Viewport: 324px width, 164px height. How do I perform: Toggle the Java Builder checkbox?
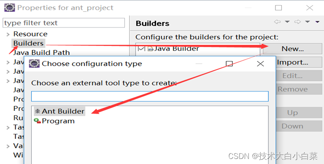[141, 49]
